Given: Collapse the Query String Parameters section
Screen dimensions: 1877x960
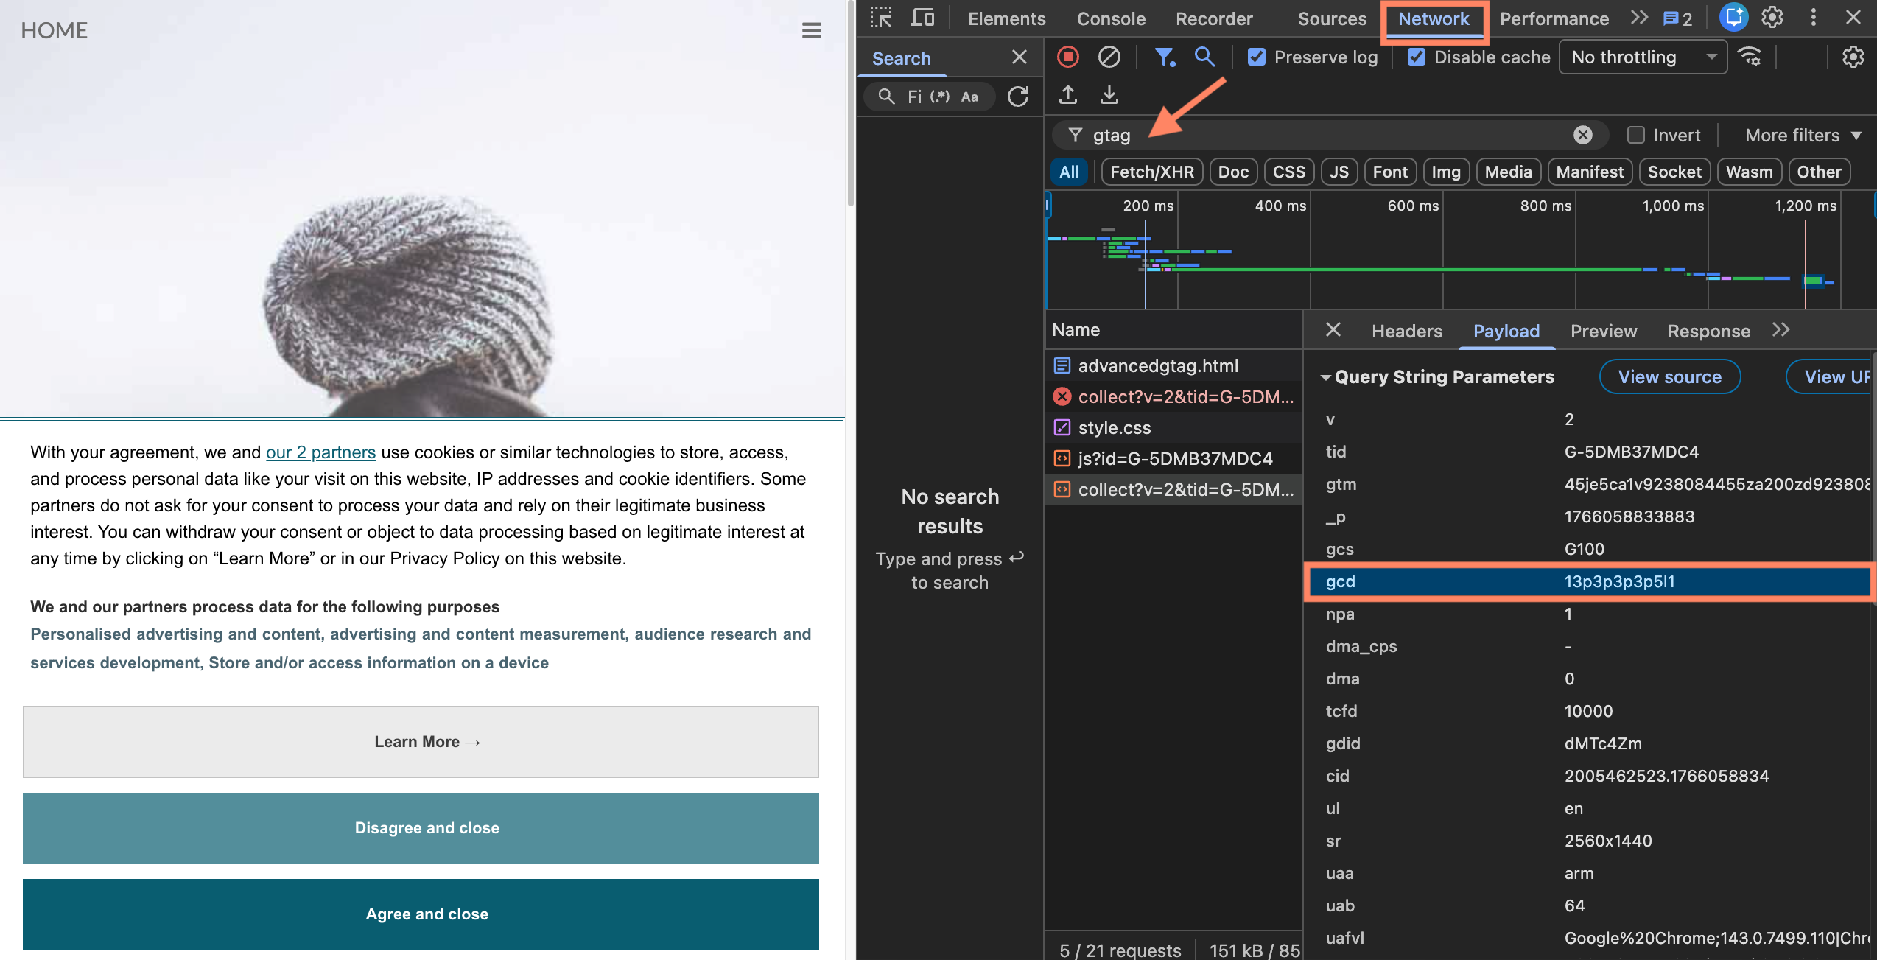Looking at the screenshot, I should coord(1325,377).
